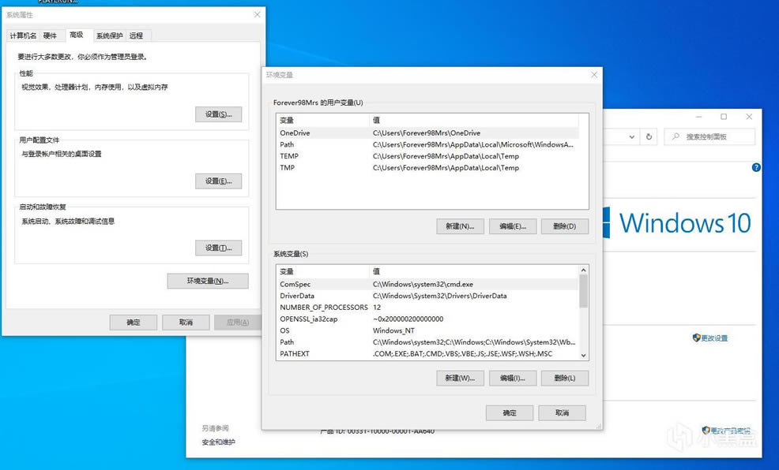
Task: Click 取消 in the System Properties dialog
Action: coord(186,323)
